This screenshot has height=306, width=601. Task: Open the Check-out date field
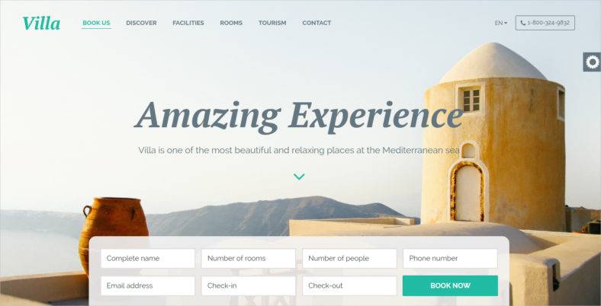point(349,285)
